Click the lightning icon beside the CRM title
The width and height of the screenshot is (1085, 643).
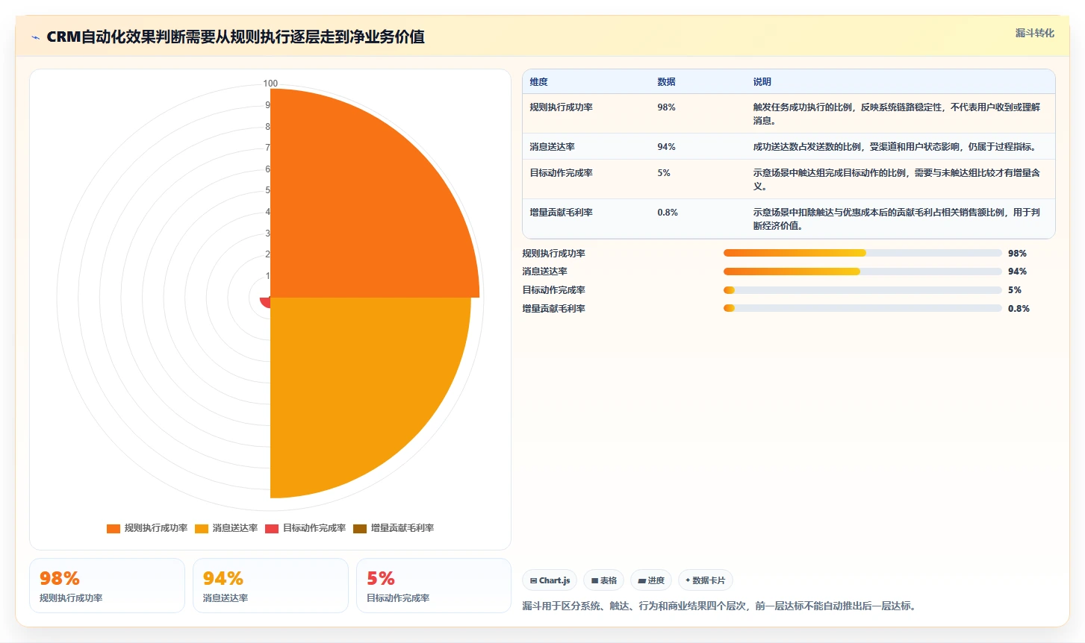click(x=35, y=37)
